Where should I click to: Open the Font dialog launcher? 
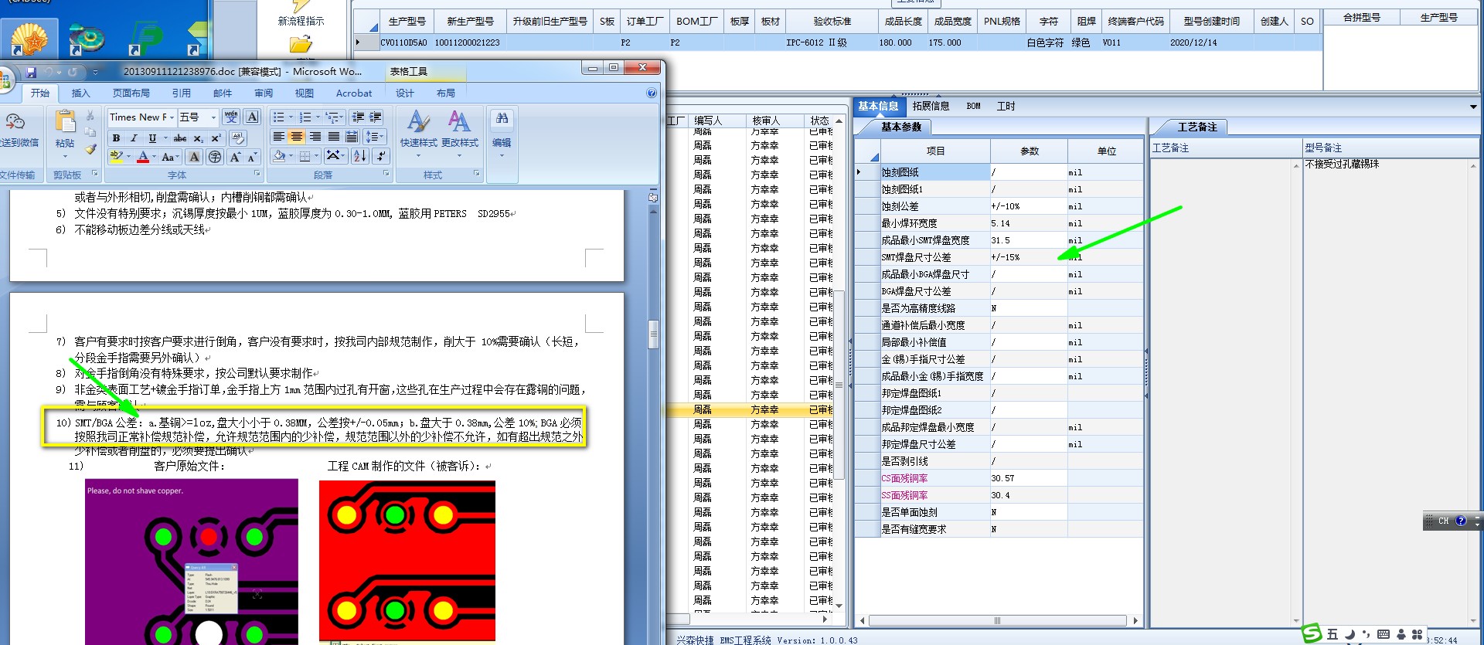(x=257, y=174)
